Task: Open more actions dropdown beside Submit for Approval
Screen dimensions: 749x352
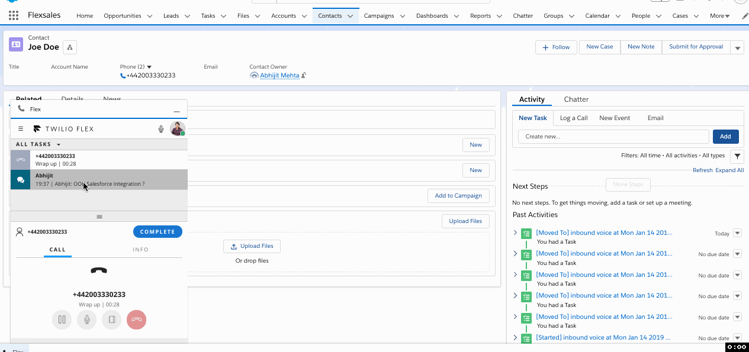Action: pyautogui.click(x=737, y=47)
